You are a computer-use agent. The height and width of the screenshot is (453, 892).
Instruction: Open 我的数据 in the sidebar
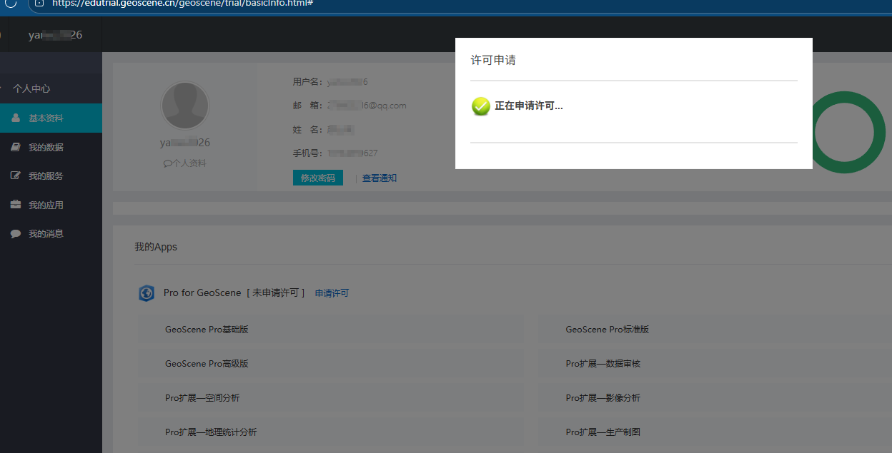pos(51,147)
